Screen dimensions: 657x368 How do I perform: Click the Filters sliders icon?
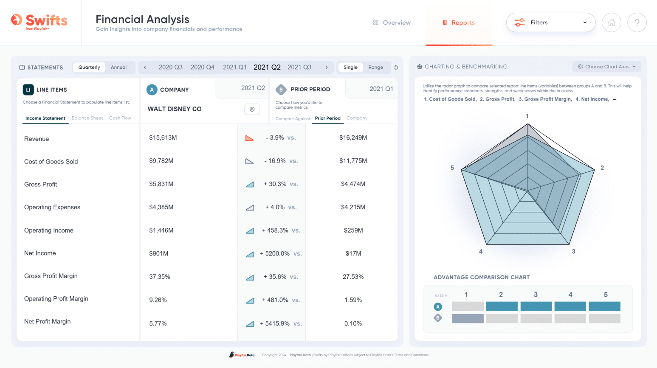520,22
